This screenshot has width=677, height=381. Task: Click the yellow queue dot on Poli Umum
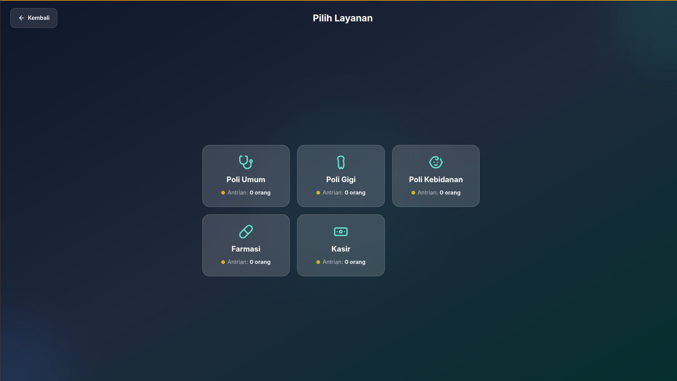point(223,192)
